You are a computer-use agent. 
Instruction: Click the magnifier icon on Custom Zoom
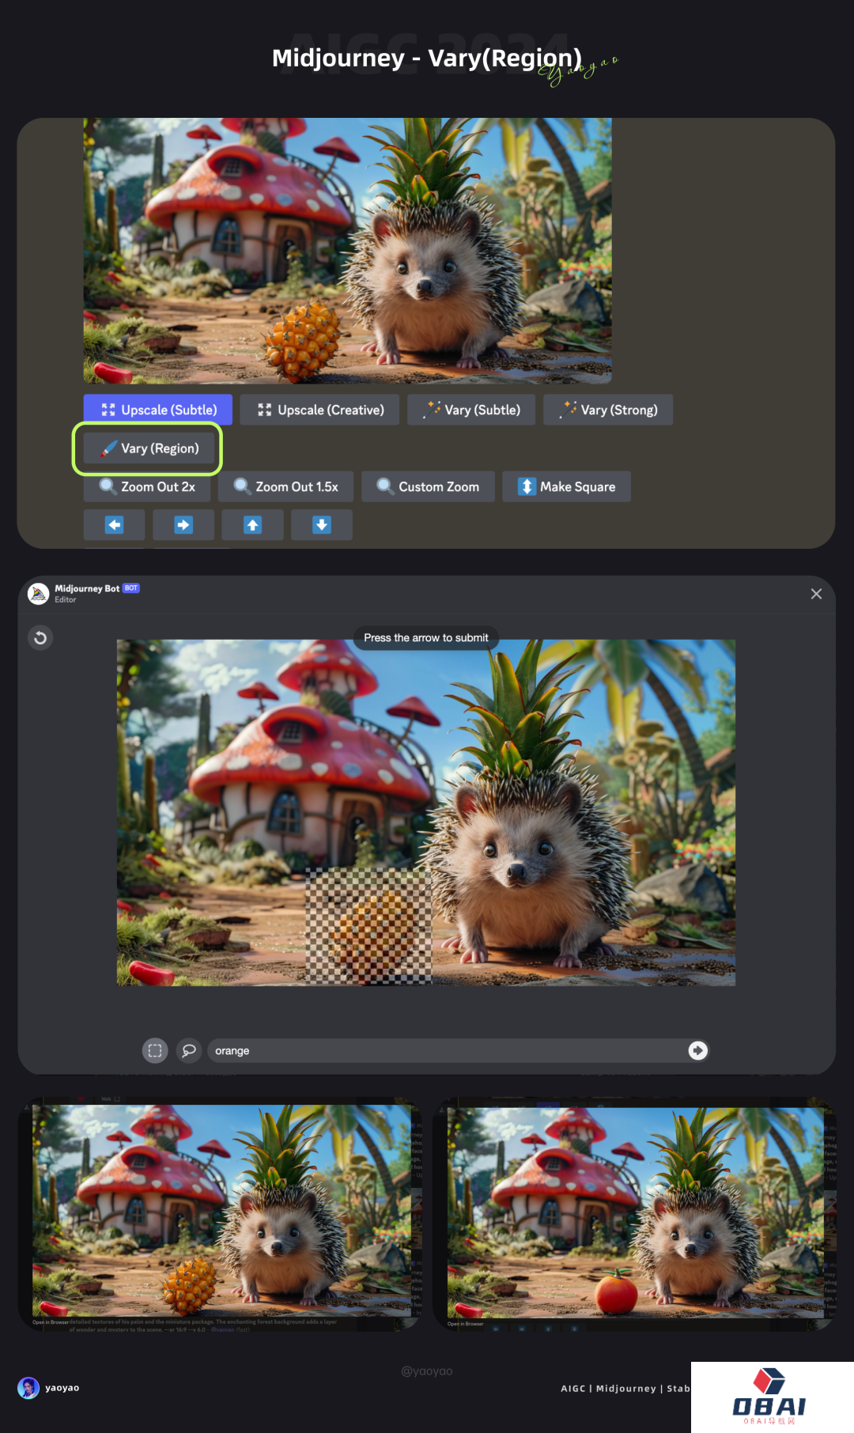385,486
